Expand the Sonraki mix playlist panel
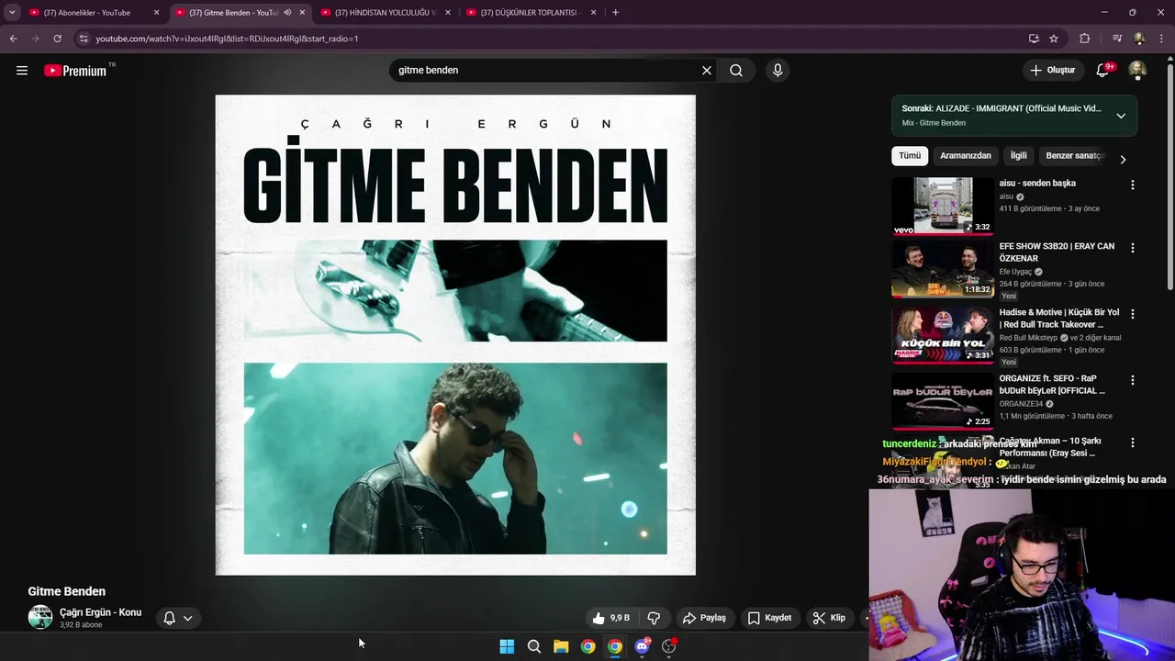This screenshot has width=1175, height=661. tap(1121, 116)
